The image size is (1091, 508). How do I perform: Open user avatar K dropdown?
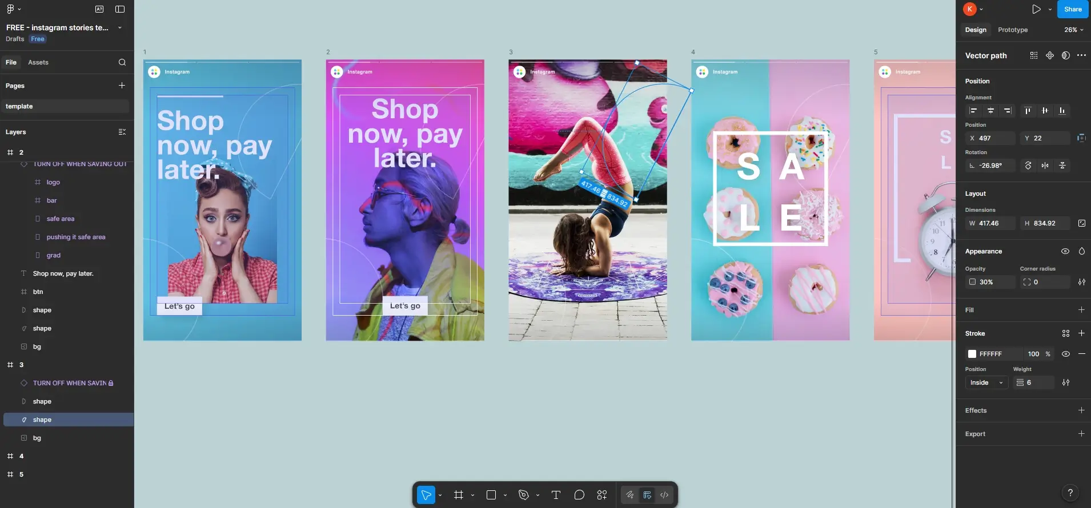tap(973, 9)
